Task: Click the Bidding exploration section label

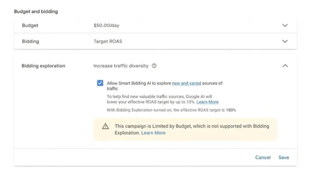Action: point(43,66)
